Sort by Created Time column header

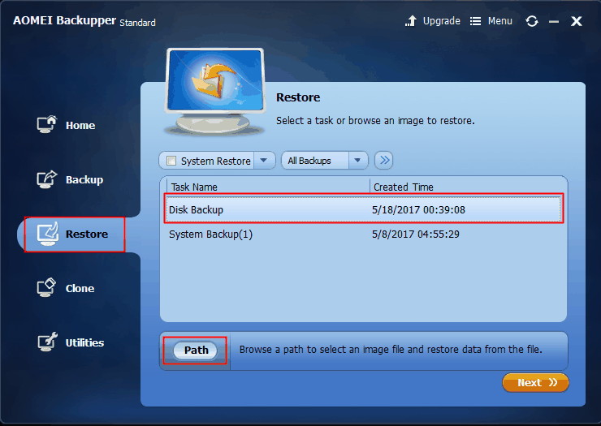pos(403,187)
